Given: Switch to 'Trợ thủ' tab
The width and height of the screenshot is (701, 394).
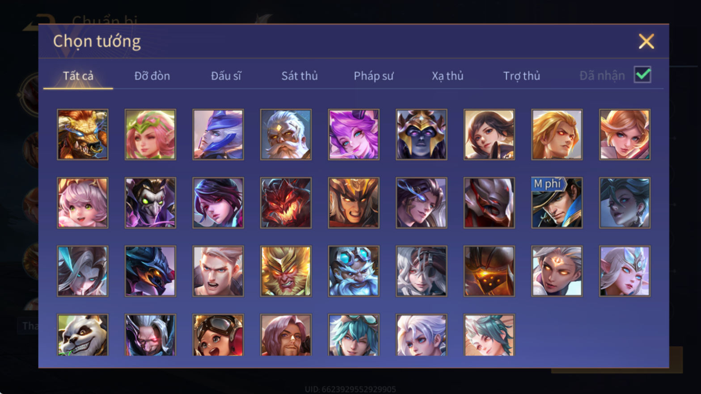Looking at the screenshot, I should [522, 76].
